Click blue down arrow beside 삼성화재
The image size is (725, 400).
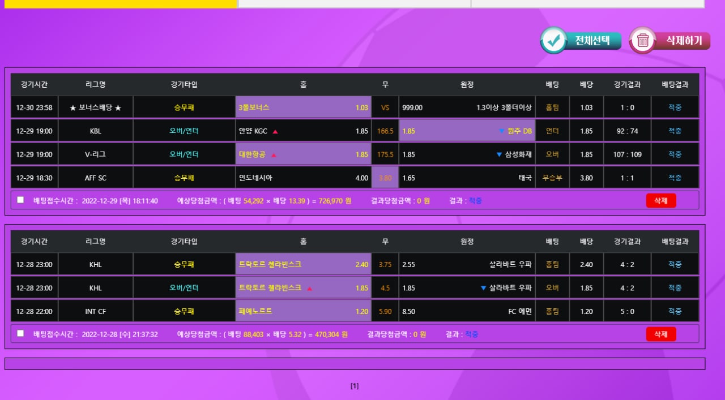[499, 154]
